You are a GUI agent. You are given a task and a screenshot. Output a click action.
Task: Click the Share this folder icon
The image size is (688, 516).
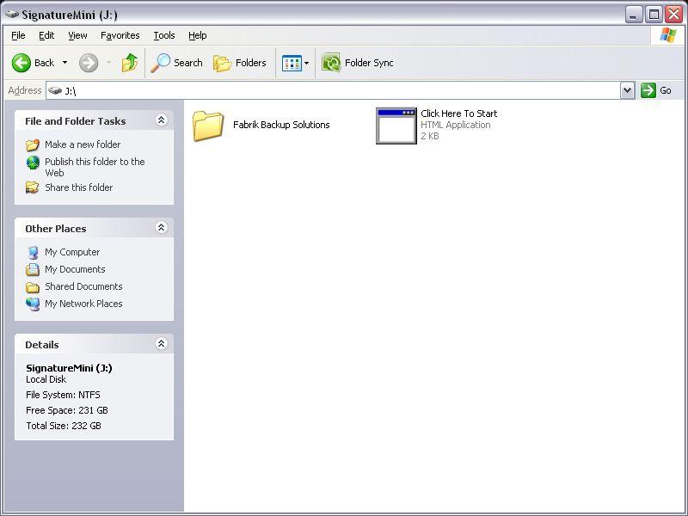(33, 187)
